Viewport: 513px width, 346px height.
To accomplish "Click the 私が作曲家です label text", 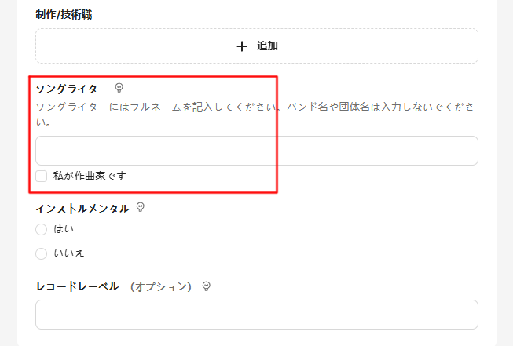I will [90, 176].
